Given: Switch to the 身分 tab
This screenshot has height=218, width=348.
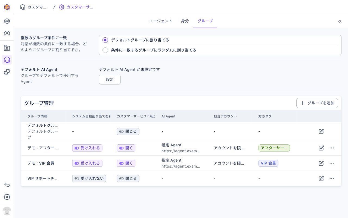Looking at the screenshot, I should point(185,21).
